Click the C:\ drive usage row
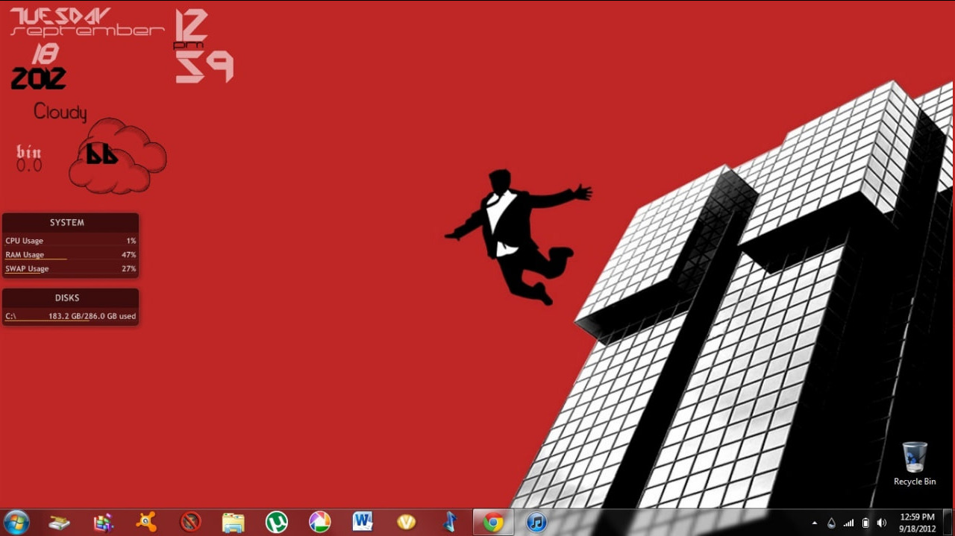This screenshot has height=536, width=955. click(x=70, y=316)
